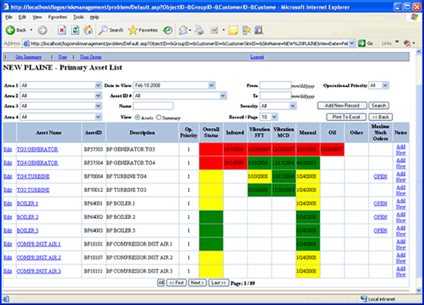Open Search with magnifier icon
Screen dimensions: 424x305
[x=103, y=30]
